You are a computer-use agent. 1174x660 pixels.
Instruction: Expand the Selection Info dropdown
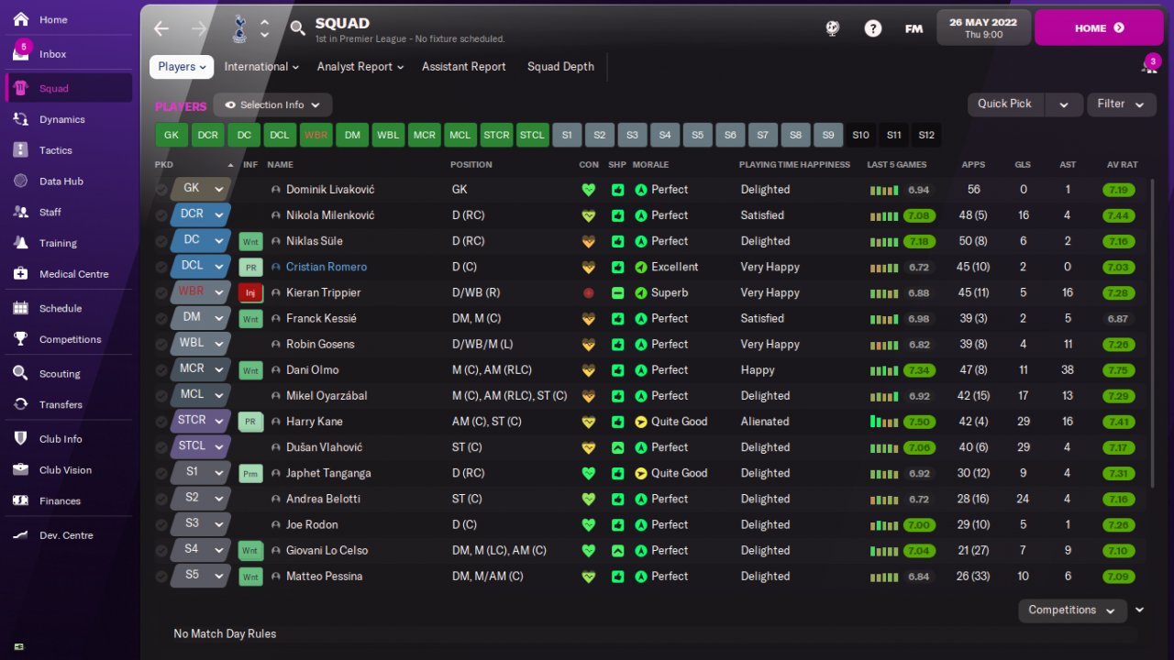click(x=272, y=104)
